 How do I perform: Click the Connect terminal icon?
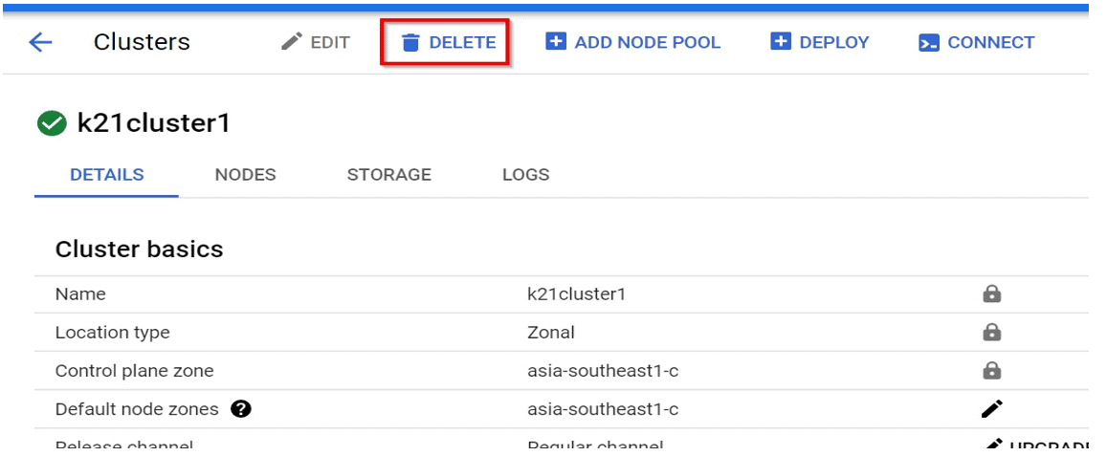pyautogui.click(x=928, y=43)
